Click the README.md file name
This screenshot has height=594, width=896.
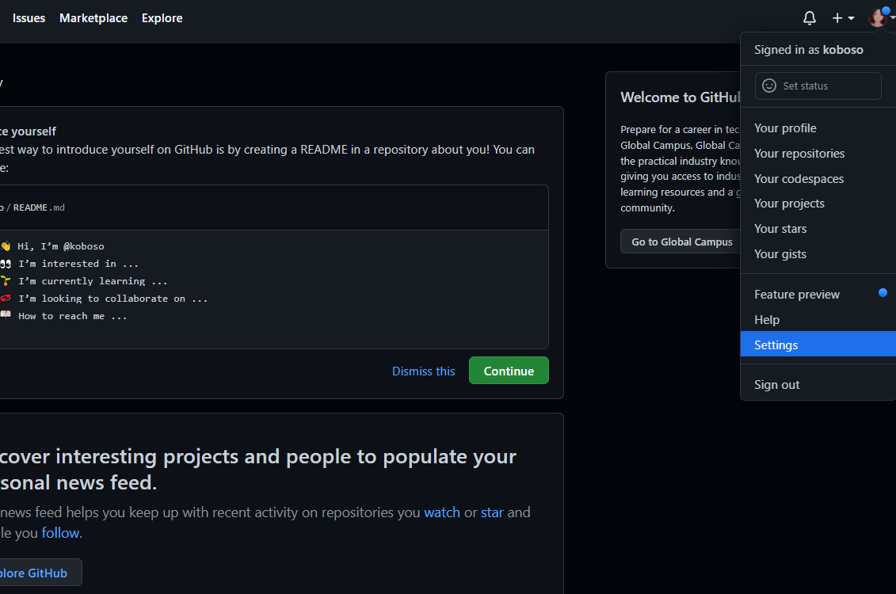(39, 208)
